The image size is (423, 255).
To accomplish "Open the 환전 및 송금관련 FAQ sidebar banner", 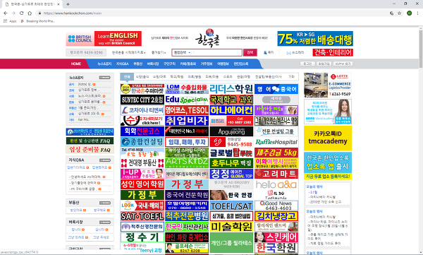I will point(90,141).
